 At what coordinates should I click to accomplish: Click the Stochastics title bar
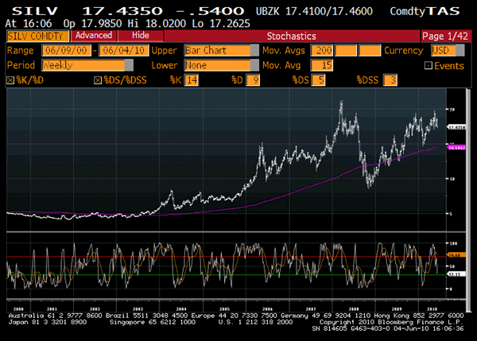click(x=291, y=37)
